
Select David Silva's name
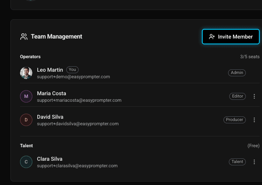point(50,117)
